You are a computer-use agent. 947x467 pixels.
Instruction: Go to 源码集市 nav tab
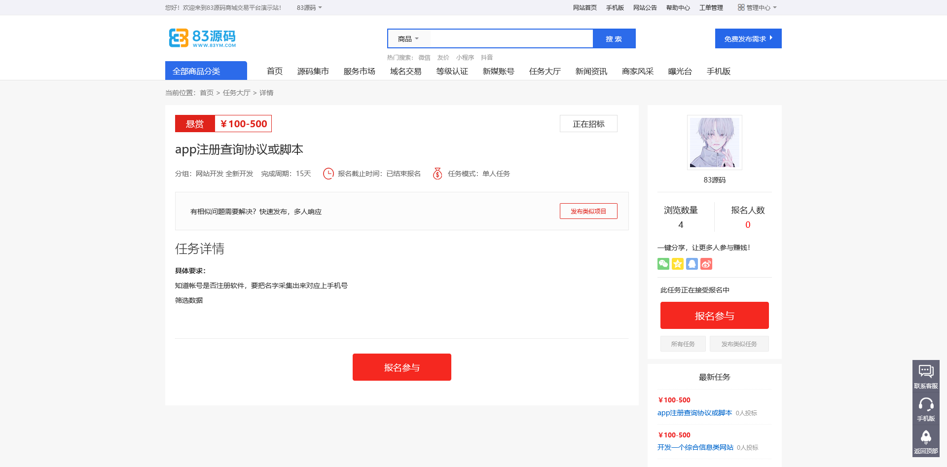click(313, 71)
